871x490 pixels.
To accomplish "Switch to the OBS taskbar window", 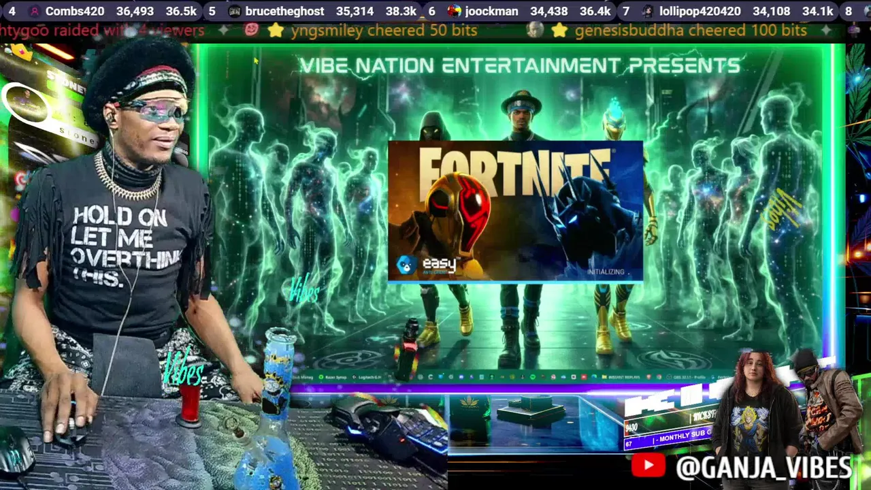I will pos(687,377).
